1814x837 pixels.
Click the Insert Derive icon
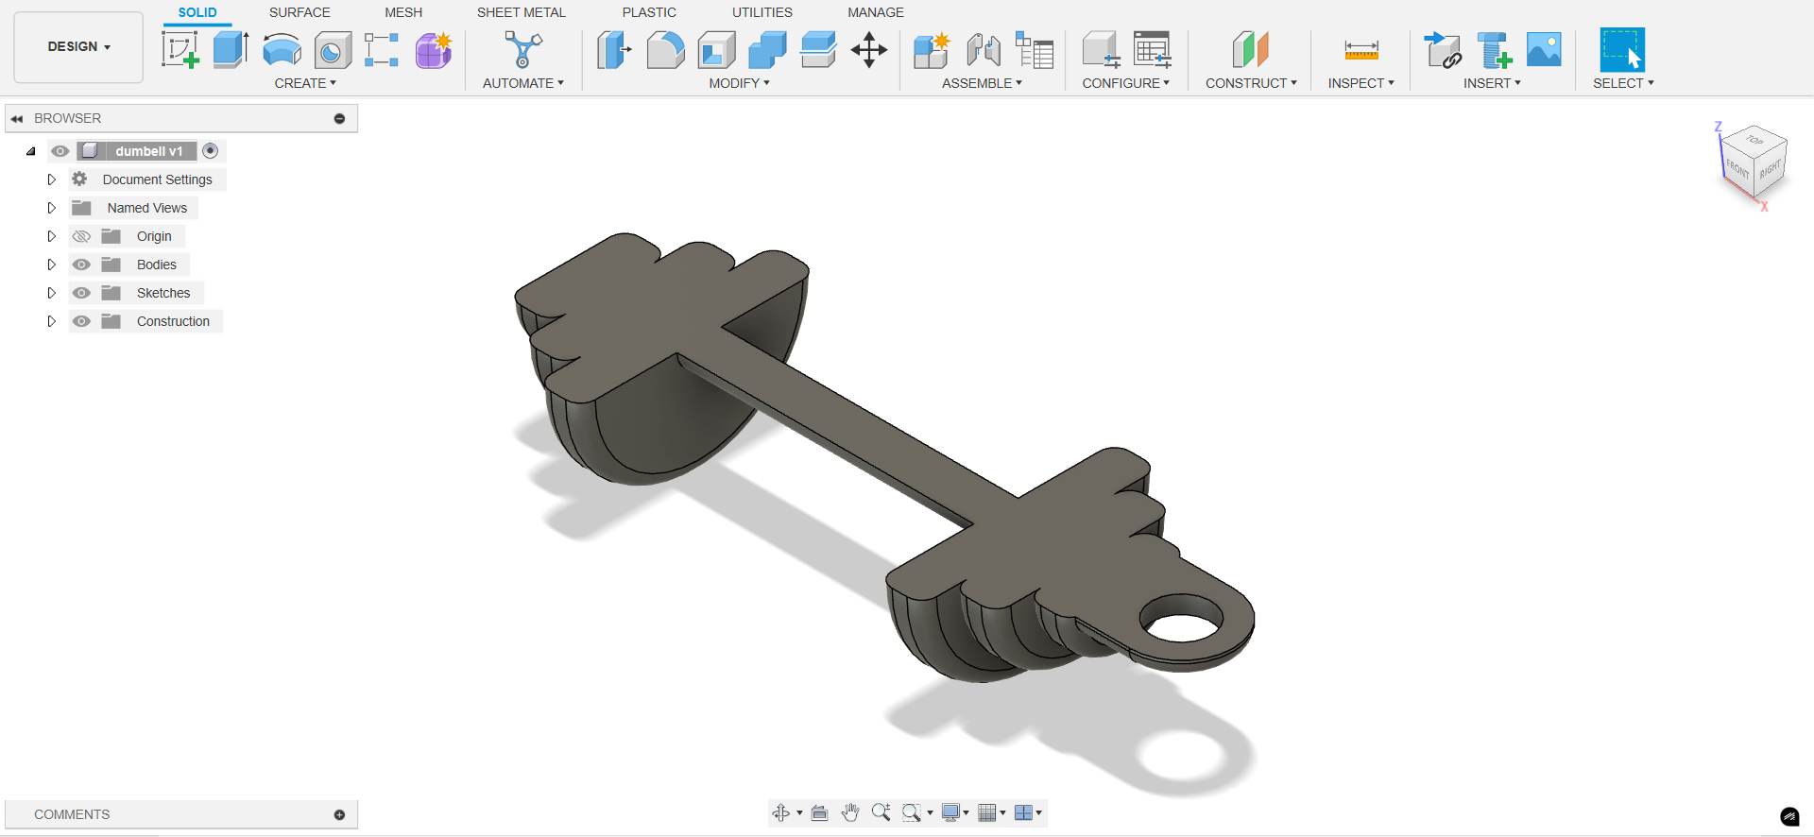tap(1443, 50)
